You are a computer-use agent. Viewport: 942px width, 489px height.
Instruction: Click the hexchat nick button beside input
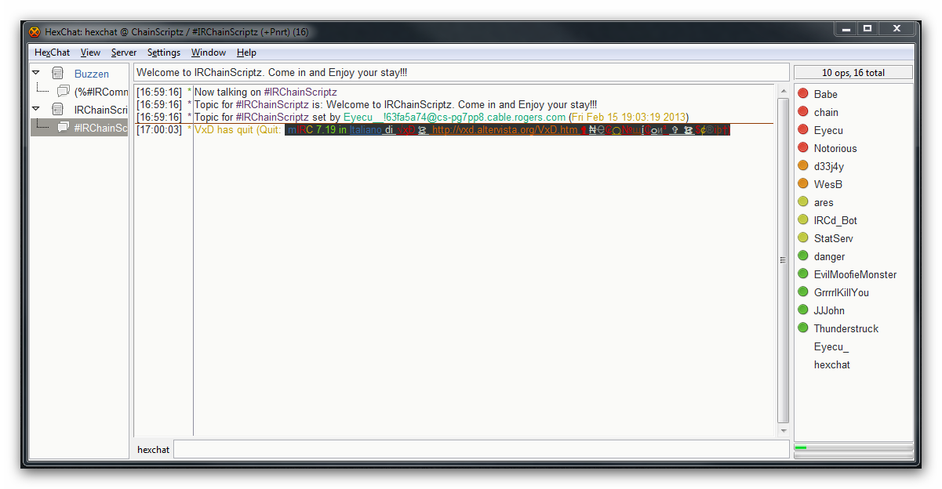tap(153, 450)
